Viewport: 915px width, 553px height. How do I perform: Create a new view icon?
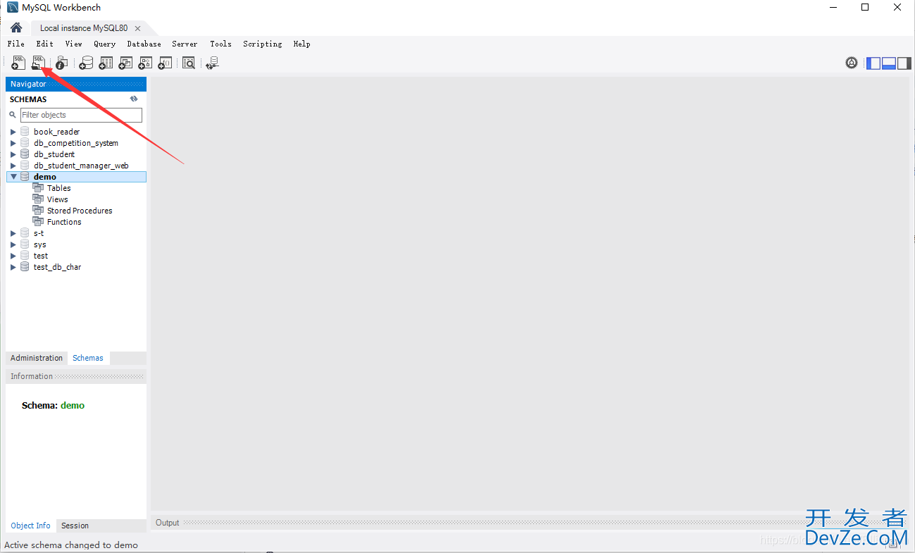tap(125, 63)
